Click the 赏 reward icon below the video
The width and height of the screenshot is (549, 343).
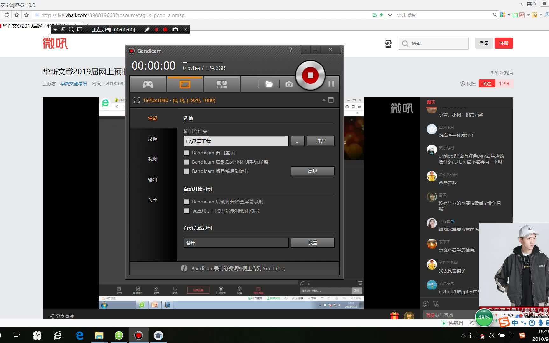click(x=409, y=316)
